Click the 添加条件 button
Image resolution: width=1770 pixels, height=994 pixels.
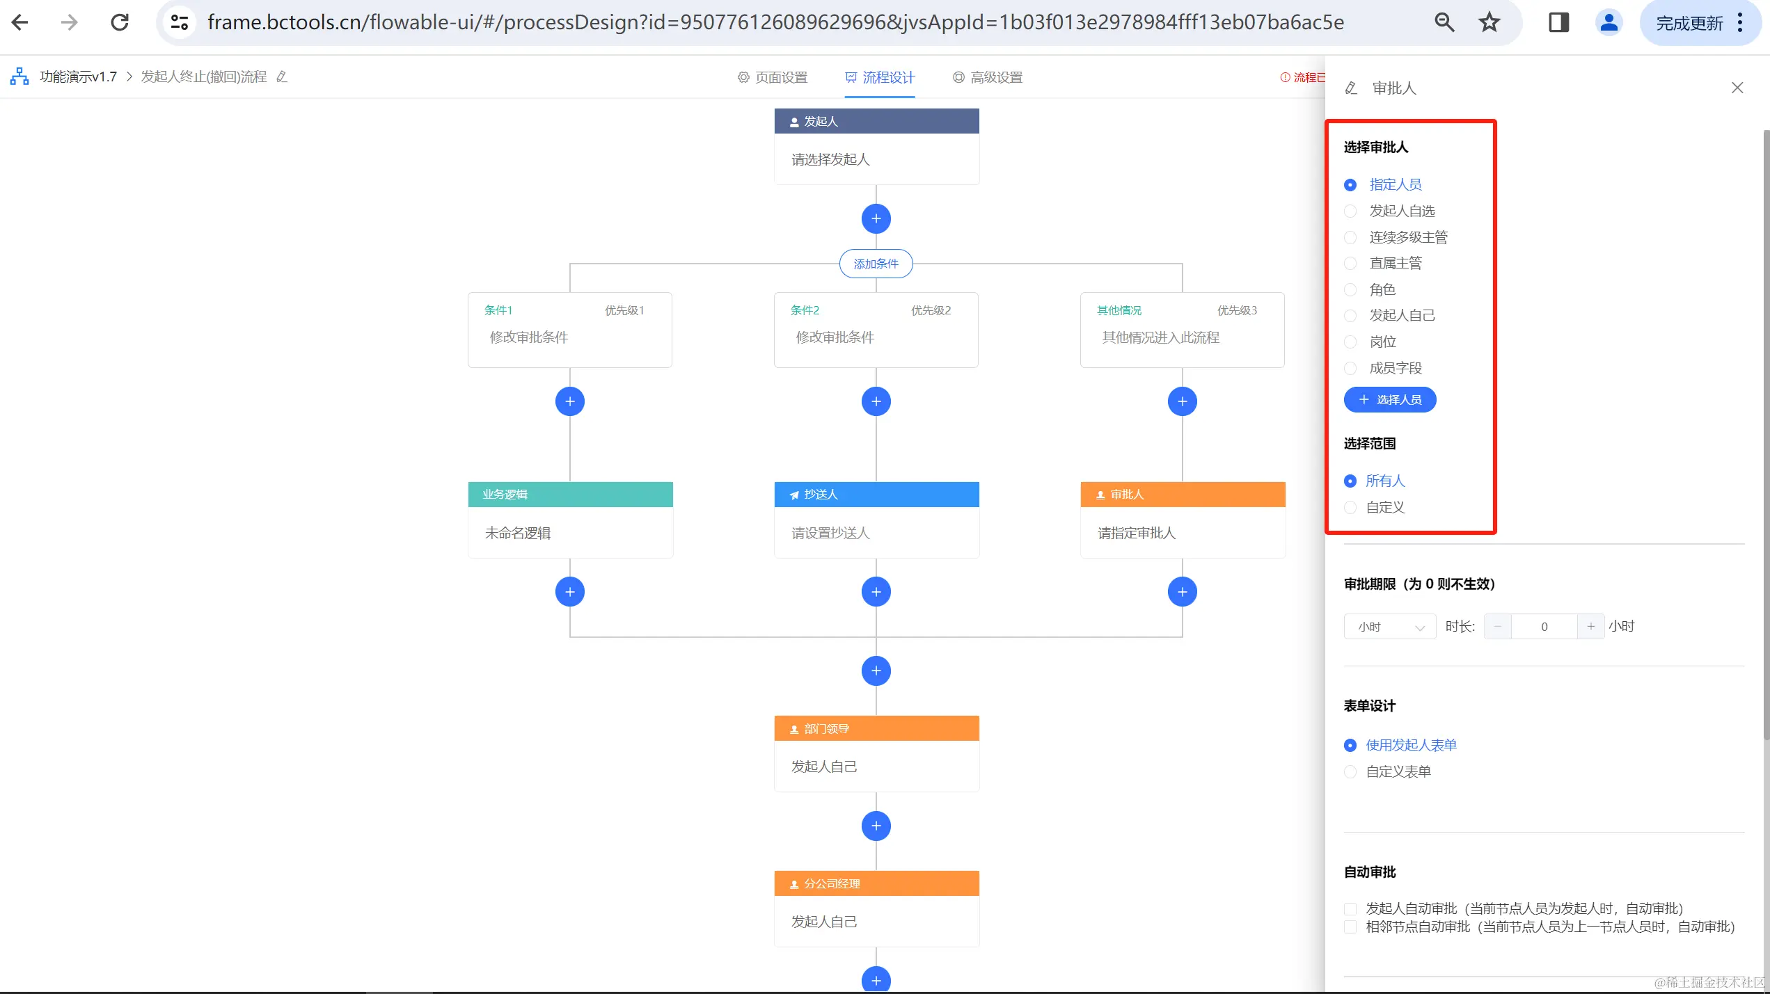point(876,264)
